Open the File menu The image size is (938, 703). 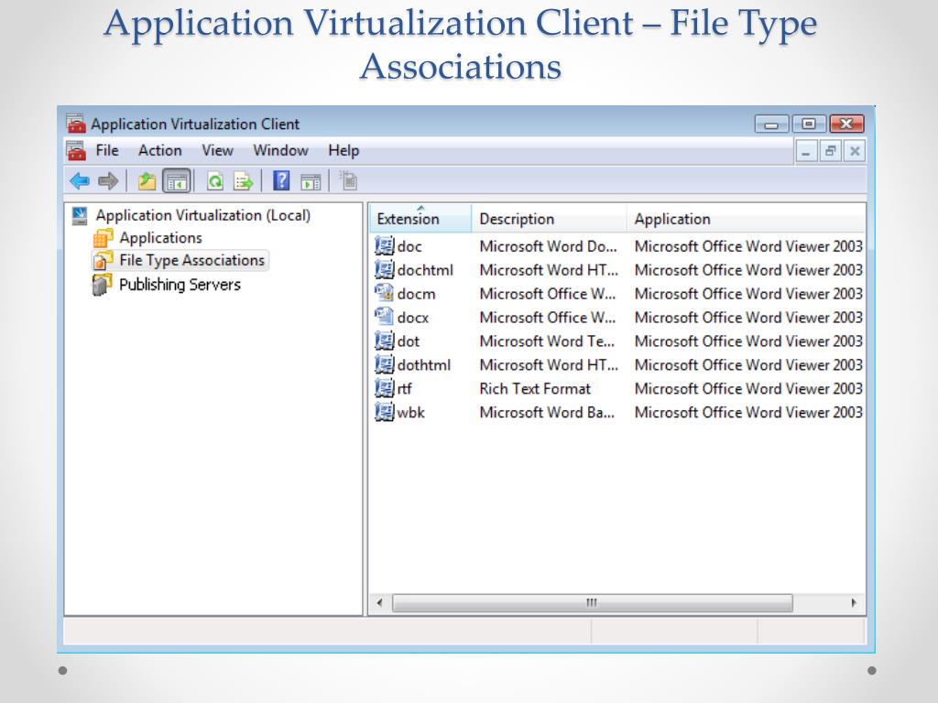[107, 151]
